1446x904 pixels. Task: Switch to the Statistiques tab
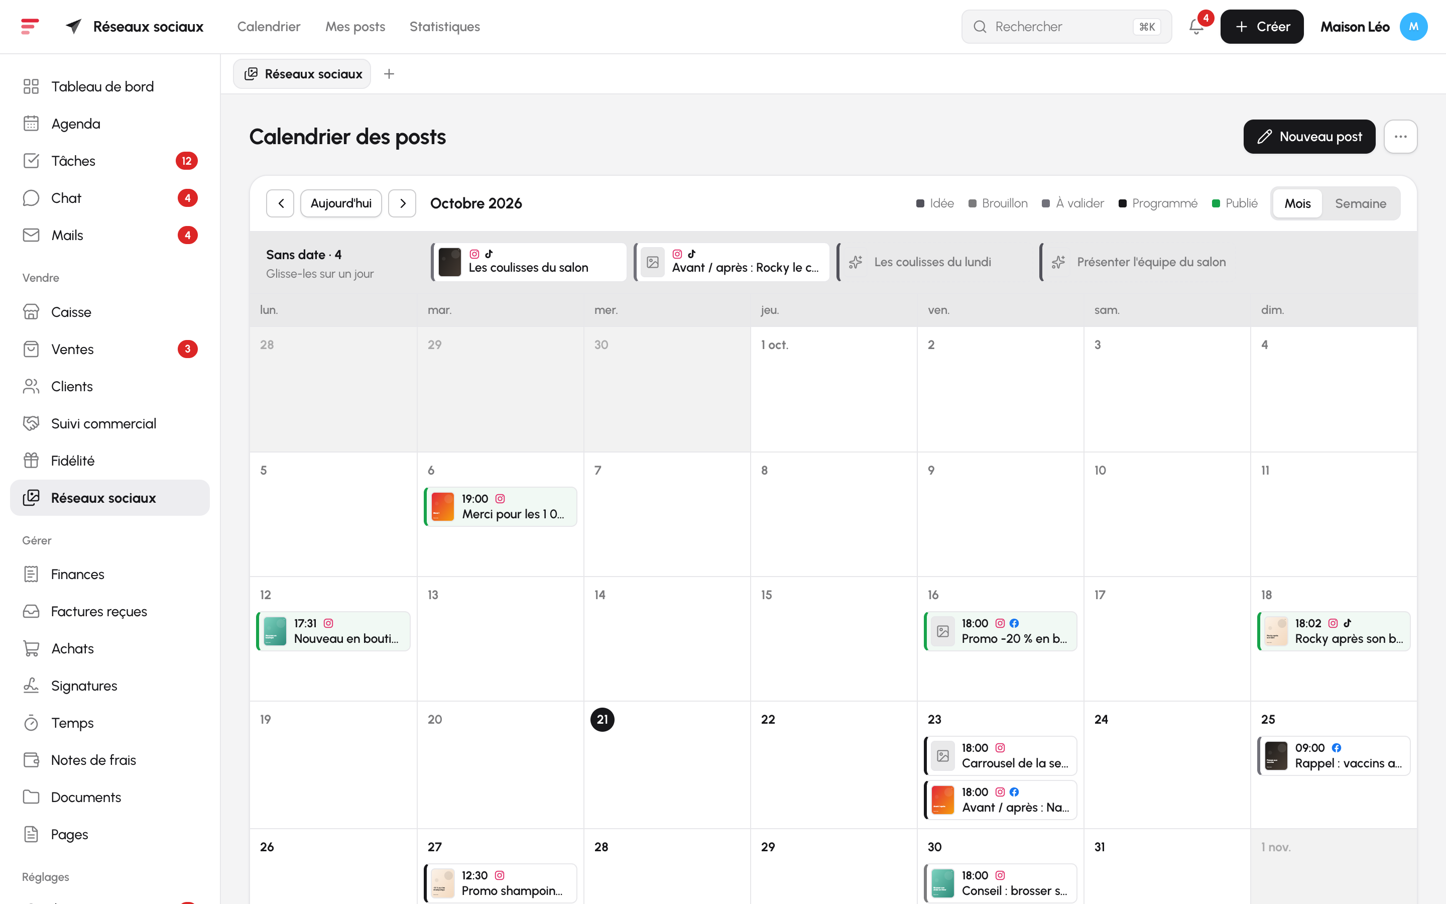(444, 27)
